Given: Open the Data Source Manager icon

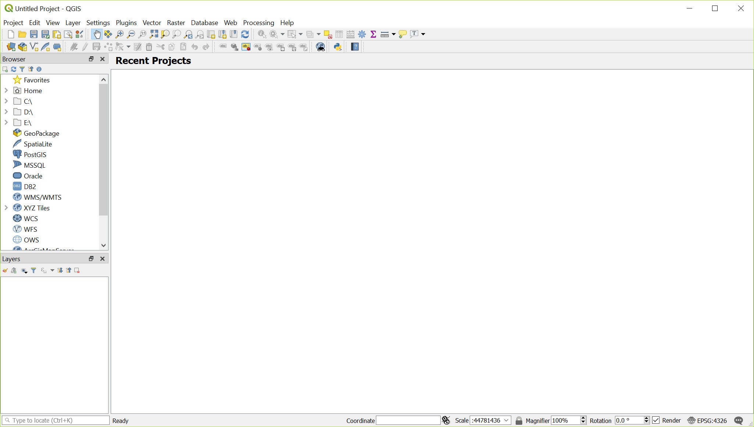Looking at the screenshot, I should pos(11,47).
